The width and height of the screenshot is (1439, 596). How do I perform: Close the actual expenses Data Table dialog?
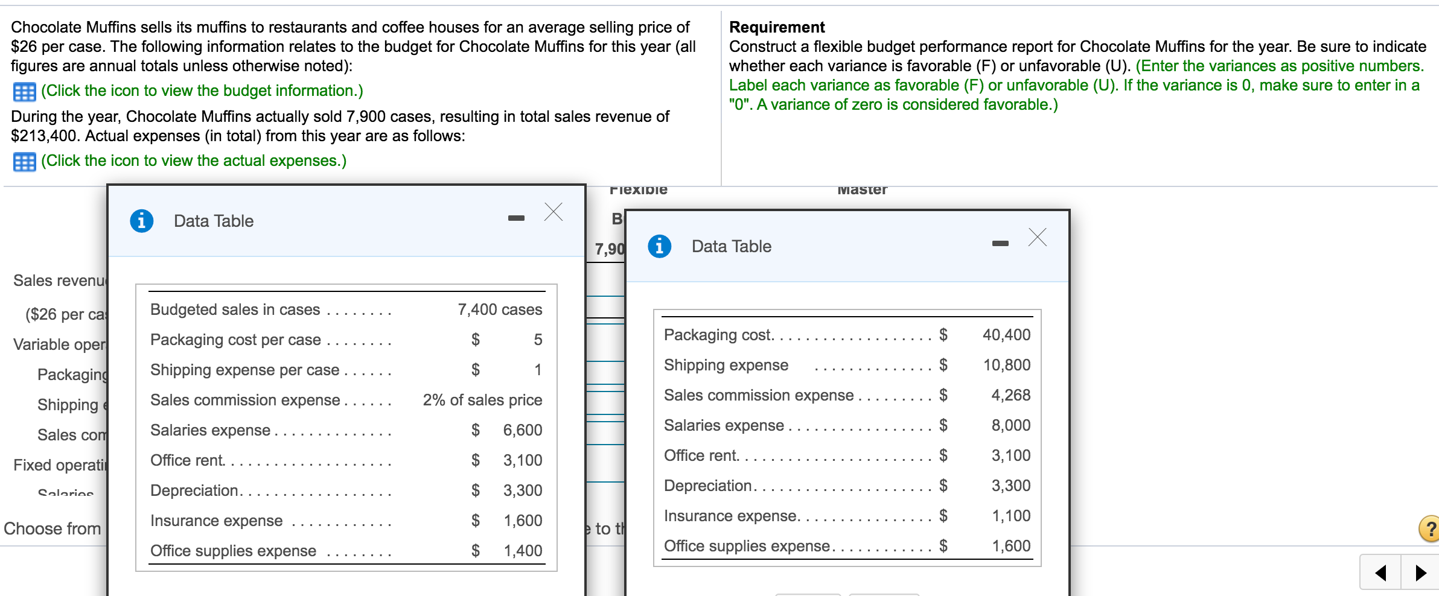(x=1038, y=237)
